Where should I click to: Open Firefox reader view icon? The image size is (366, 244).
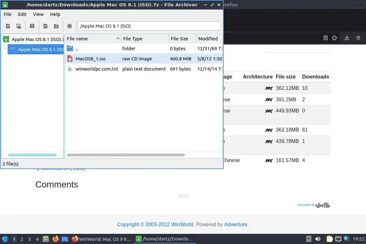326,38
